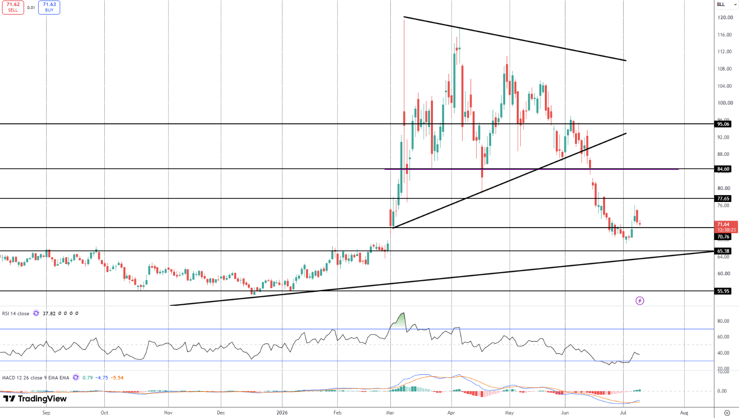This screenshot has height=418, width=739.
Task: Click the 70.76 horizontal line price label
Action: (x=723, y=237)
